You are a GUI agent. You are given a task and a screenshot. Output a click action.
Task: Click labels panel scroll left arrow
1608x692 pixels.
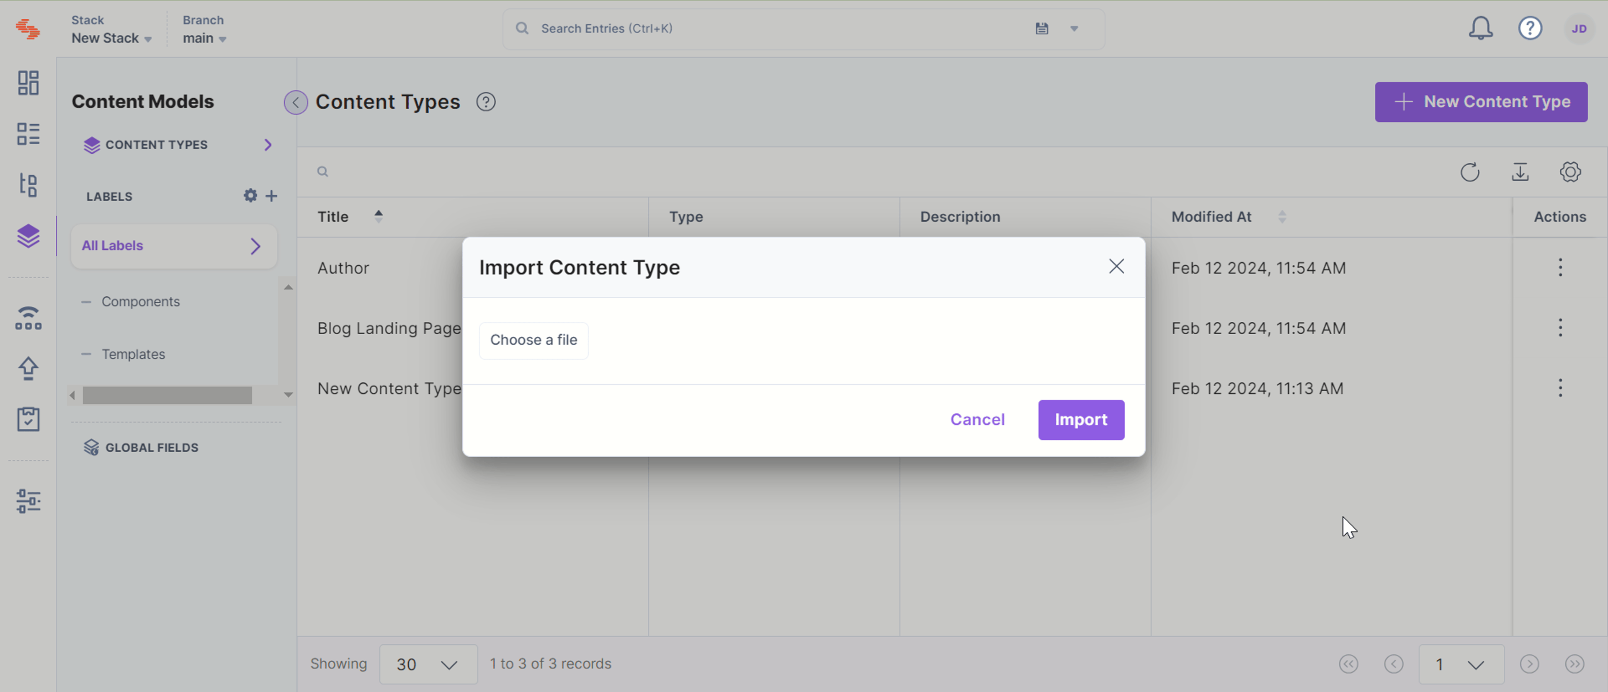click(x=72, y=395)
